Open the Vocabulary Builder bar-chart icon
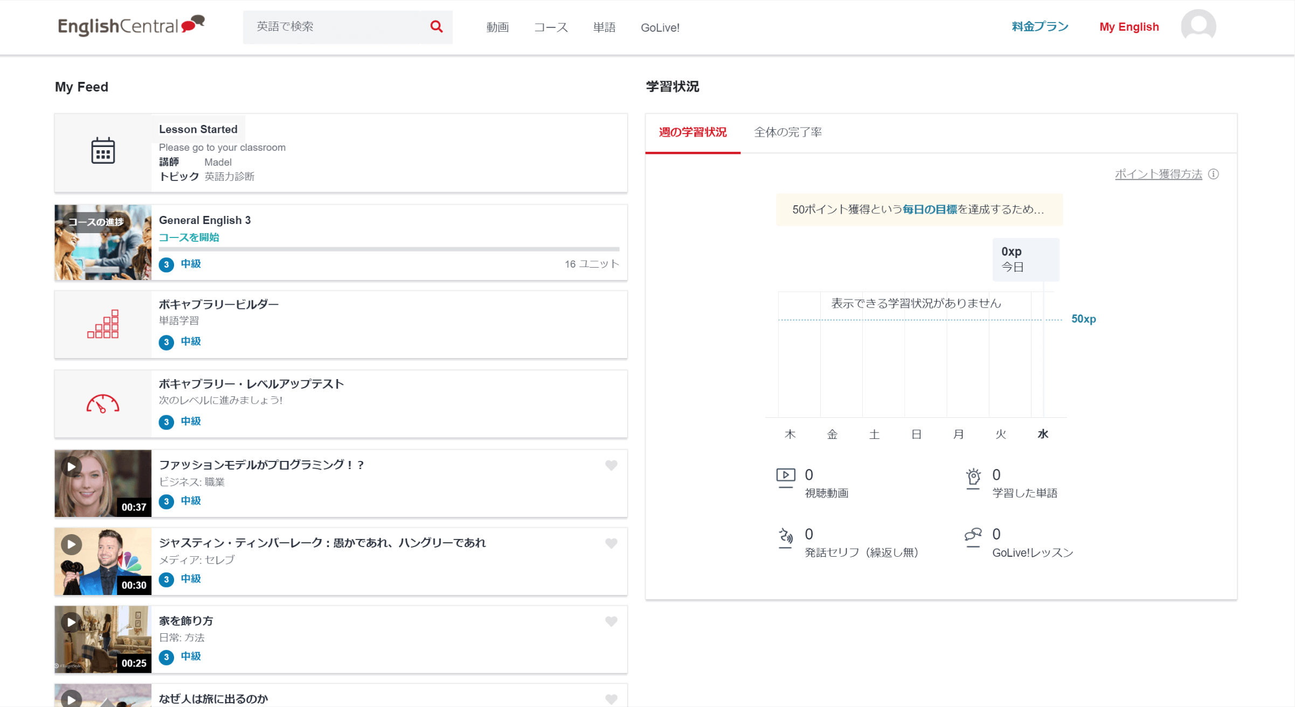 [102, 324]
